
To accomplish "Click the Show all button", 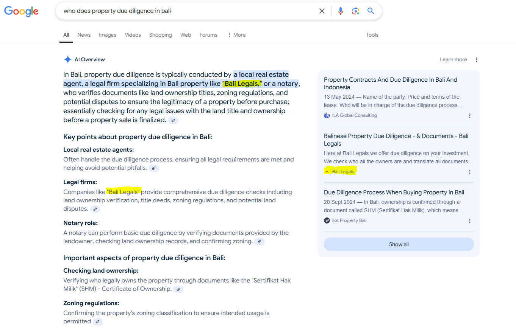I will (x=399, y=244).
